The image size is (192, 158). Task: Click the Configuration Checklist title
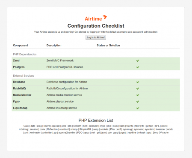pos(96,26)
